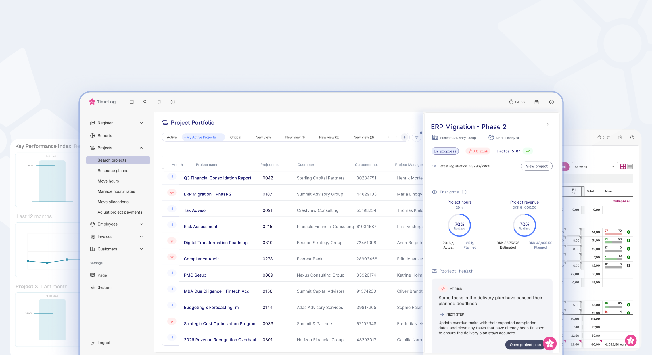
Task: Click the 6,00 hours input field
Action: tap(574, 266)
